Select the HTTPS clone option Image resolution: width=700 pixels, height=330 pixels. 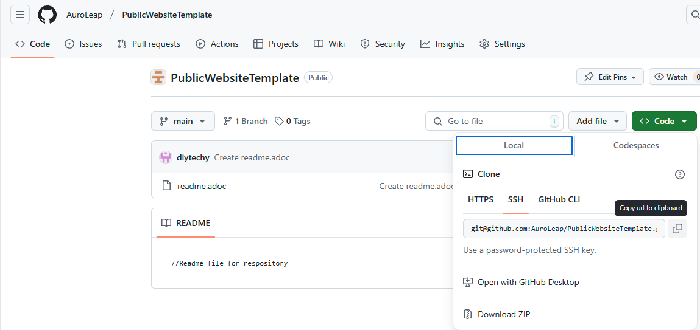coord(481,199)
